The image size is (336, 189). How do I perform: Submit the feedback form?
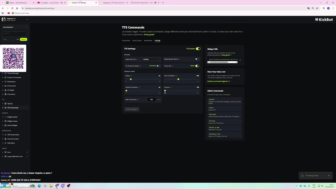click(x=24, y=39)
